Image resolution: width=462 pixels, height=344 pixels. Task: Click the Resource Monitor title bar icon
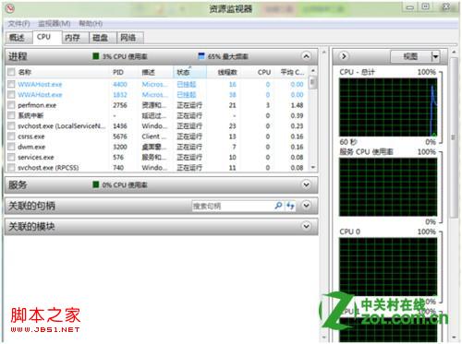coord(10,8)
